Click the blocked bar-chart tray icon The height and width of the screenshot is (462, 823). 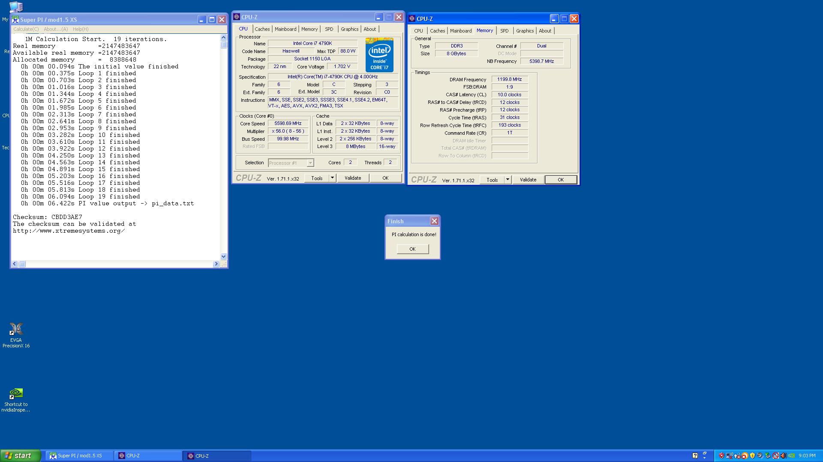[x=775, y=456]
